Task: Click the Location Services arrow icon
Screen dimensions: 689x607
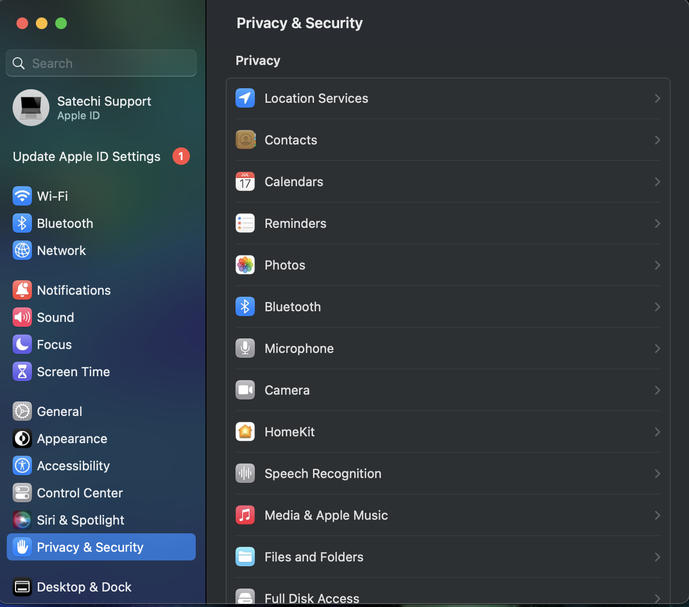Action: click(x=245, y=98)
